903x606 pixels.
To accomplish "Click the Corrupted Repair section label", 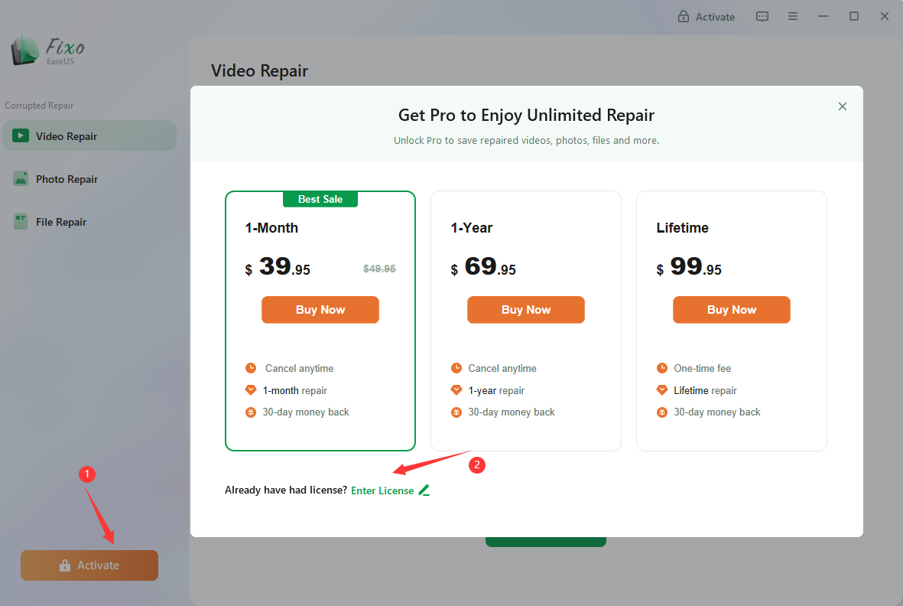I will (x=39, y=106).
